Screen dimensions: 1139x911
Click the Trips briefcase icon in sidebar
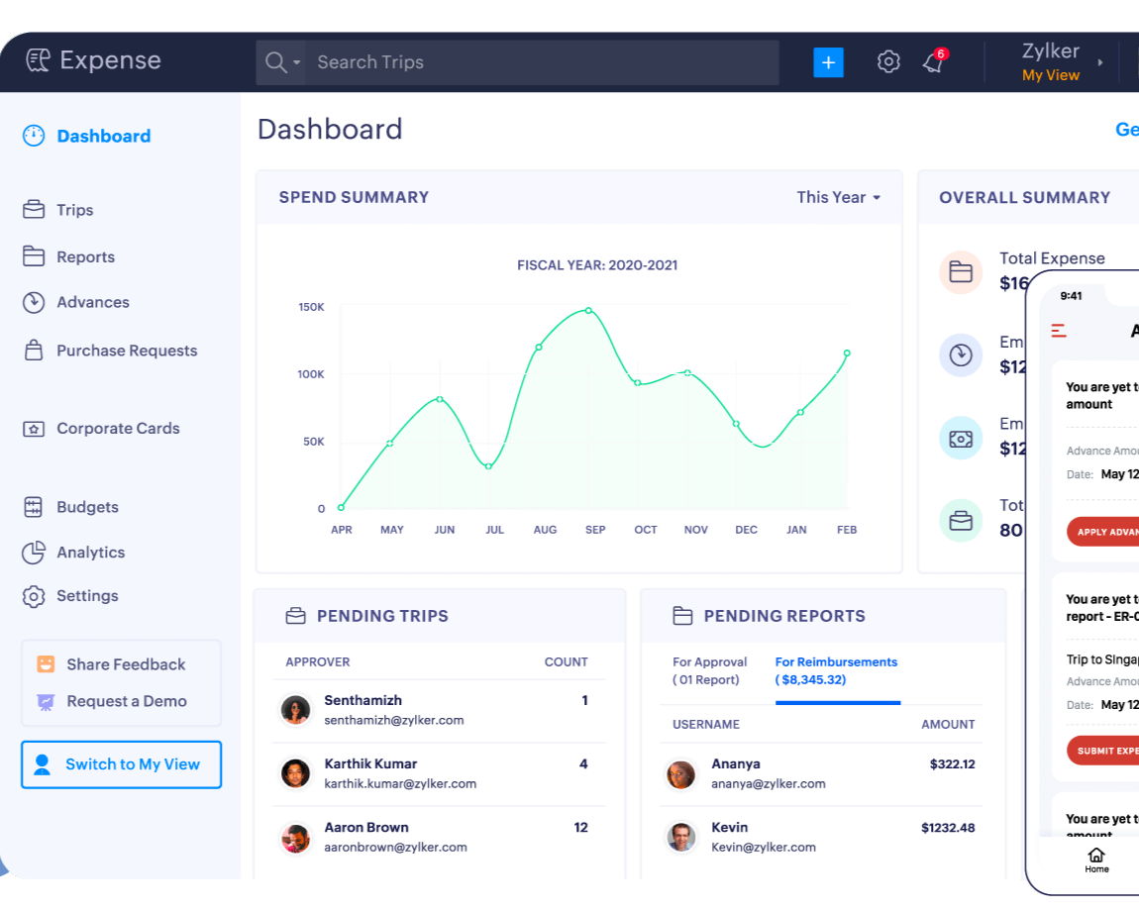[x=34, y=210]
